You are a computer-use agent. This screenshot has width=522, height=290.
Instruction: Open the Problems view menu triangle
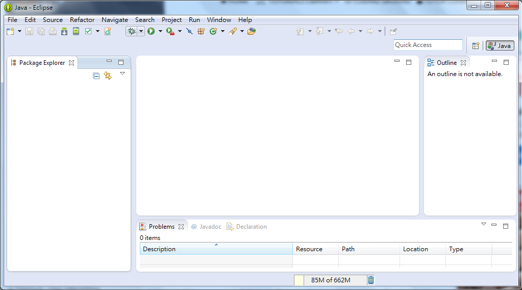tap(484, 224)
